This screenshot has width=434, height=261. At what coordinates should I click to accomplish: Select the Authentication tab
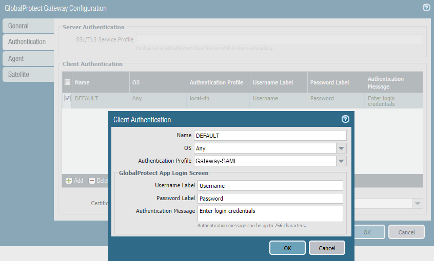[x=27, y=42]
